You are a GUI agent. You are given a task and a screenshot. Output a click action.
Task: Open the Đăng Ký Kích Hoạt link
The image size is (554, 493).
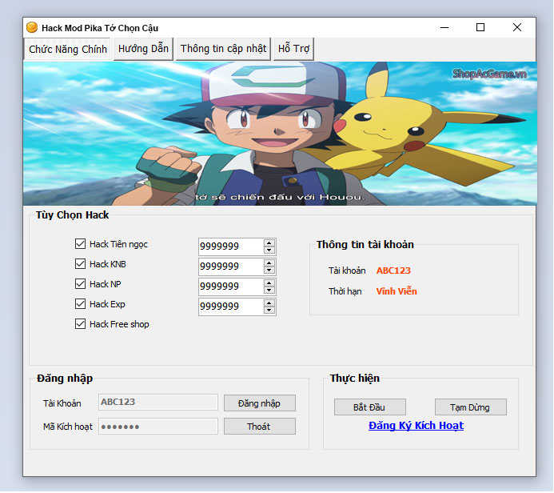tap(416, 426)
